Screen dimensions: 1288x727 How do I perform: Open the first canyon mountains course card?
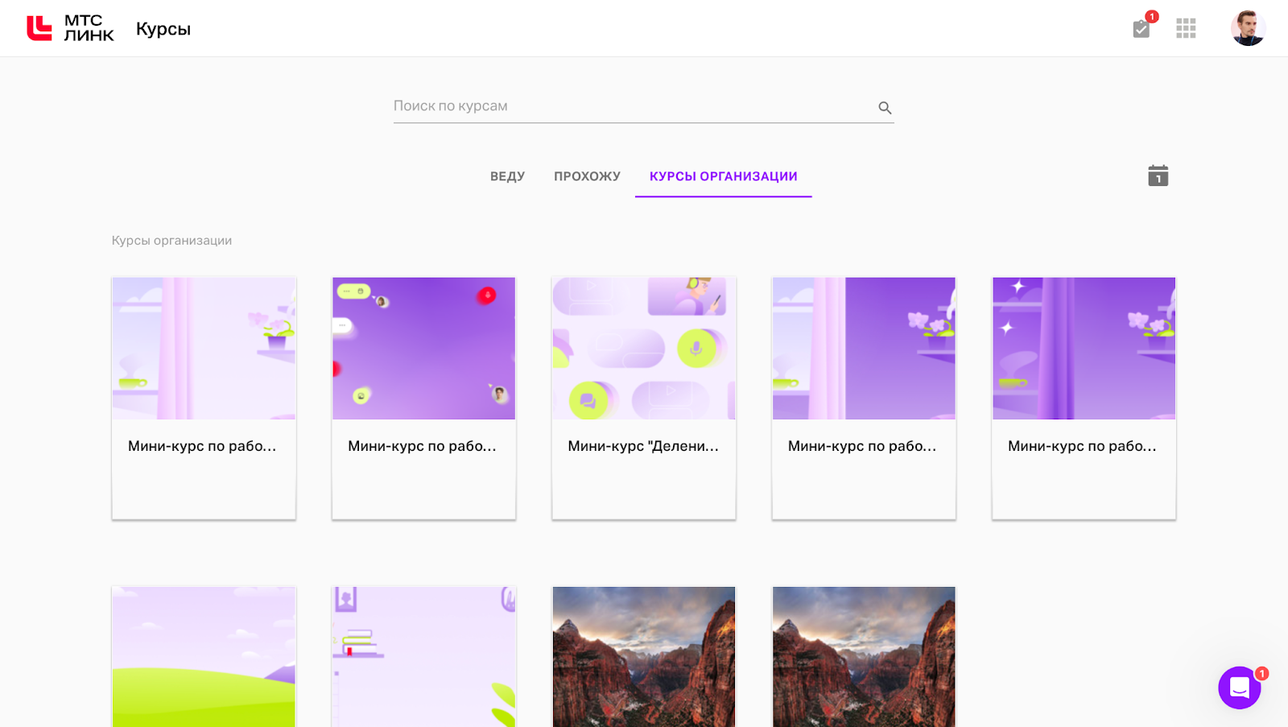[643, 656]
